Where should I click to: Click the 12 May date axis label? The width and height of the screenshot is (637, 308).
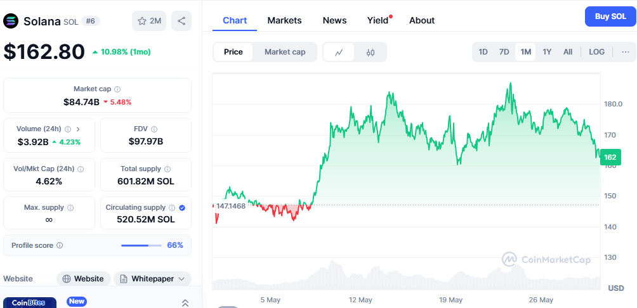point(360,300)
